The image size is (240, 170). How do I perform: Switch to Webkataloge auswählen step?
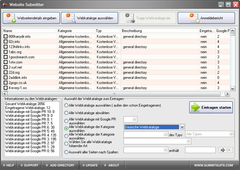click(x=89, y=18)
